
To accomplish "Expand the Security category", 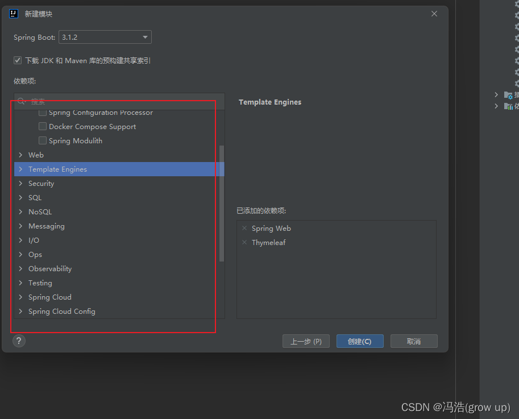I will click(20, 184).
